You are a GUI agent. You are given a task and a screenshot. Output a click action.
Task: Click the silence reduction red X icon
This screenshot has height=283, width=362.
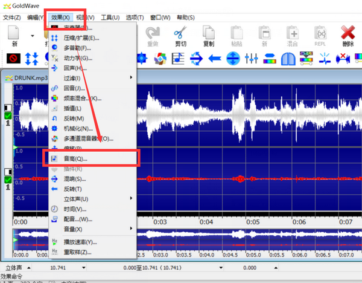(x=343, y=59)
